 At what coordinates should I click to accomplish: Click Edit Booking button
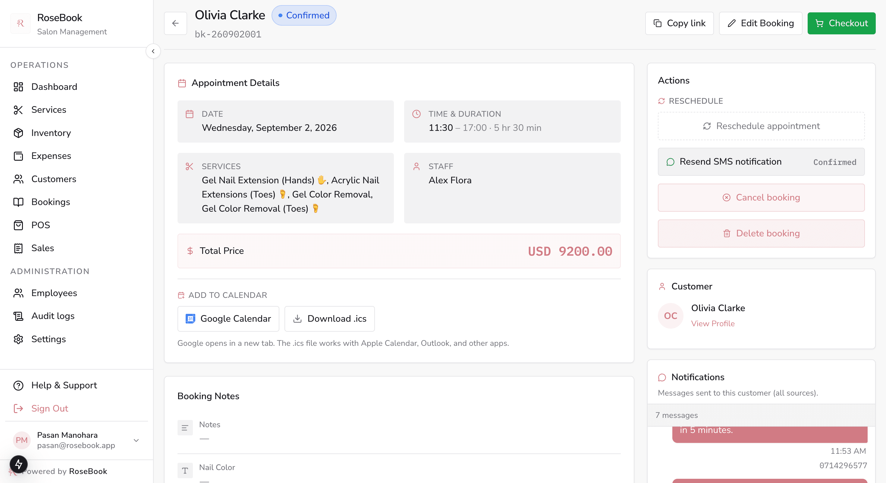pyautogui.click(x=760, y=23)
